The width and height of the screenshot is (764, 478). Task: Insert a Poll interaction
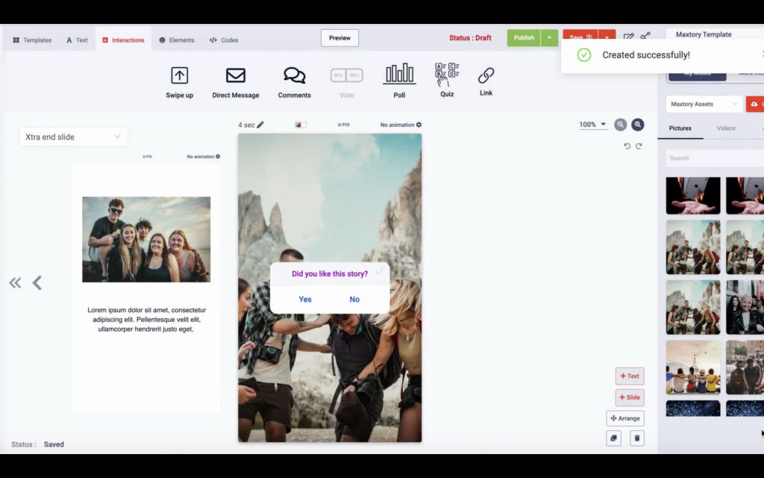click(x=399, y=81)
